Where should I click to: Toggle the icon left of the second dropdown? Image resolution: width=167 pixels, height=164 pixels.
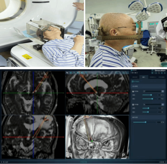tap(133, 105)
